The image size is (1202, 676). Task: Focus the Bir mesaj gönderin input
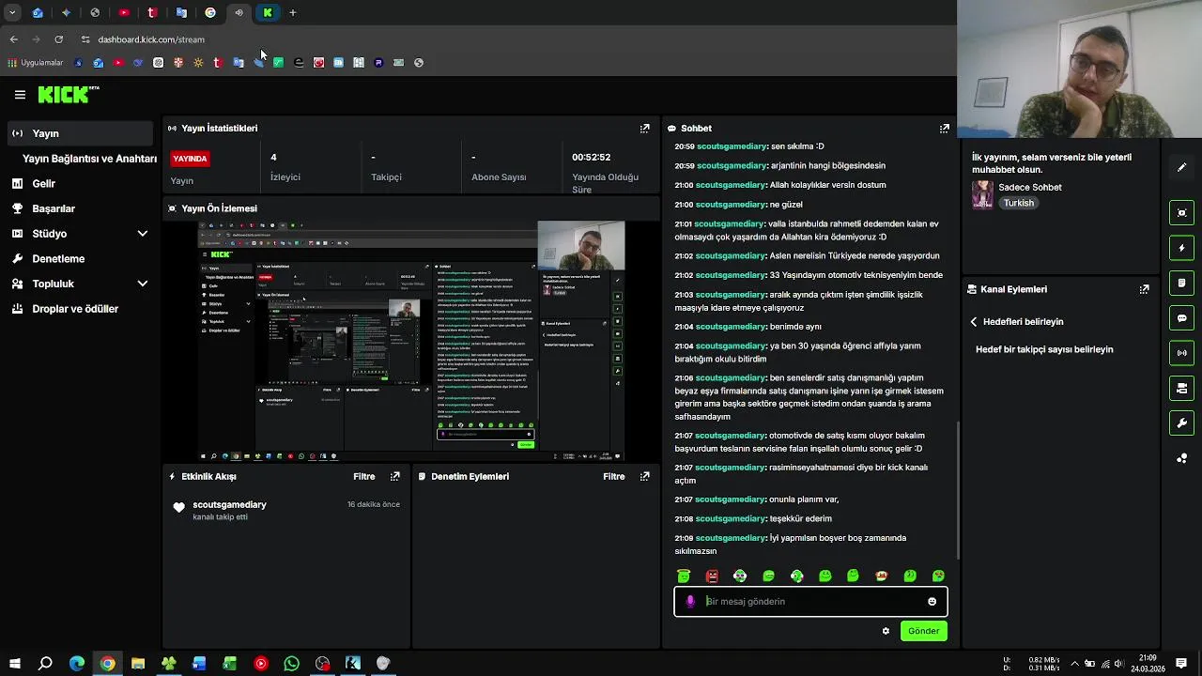tap(812, 602)
